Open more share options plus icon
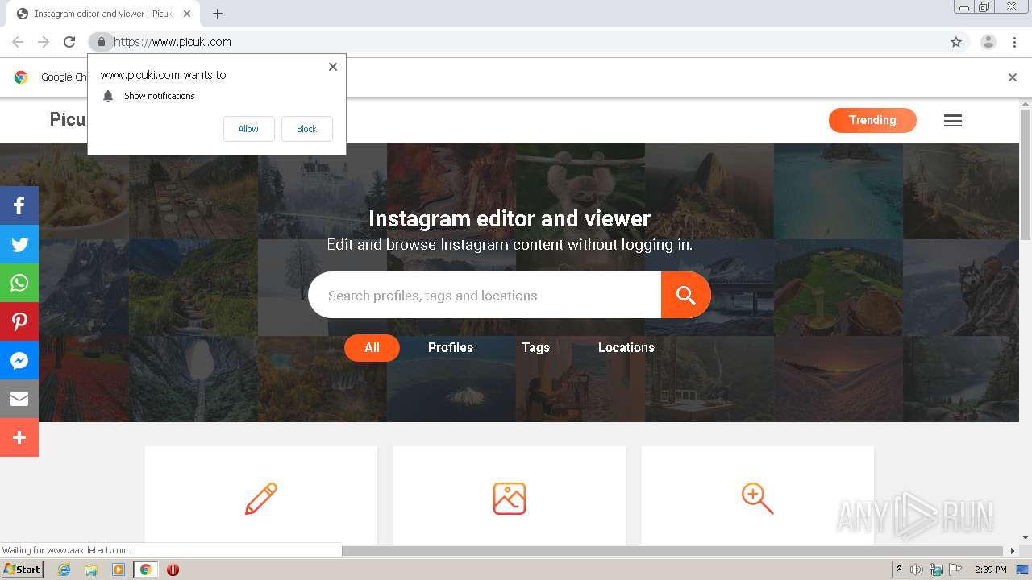 click(x=19, y=437)
